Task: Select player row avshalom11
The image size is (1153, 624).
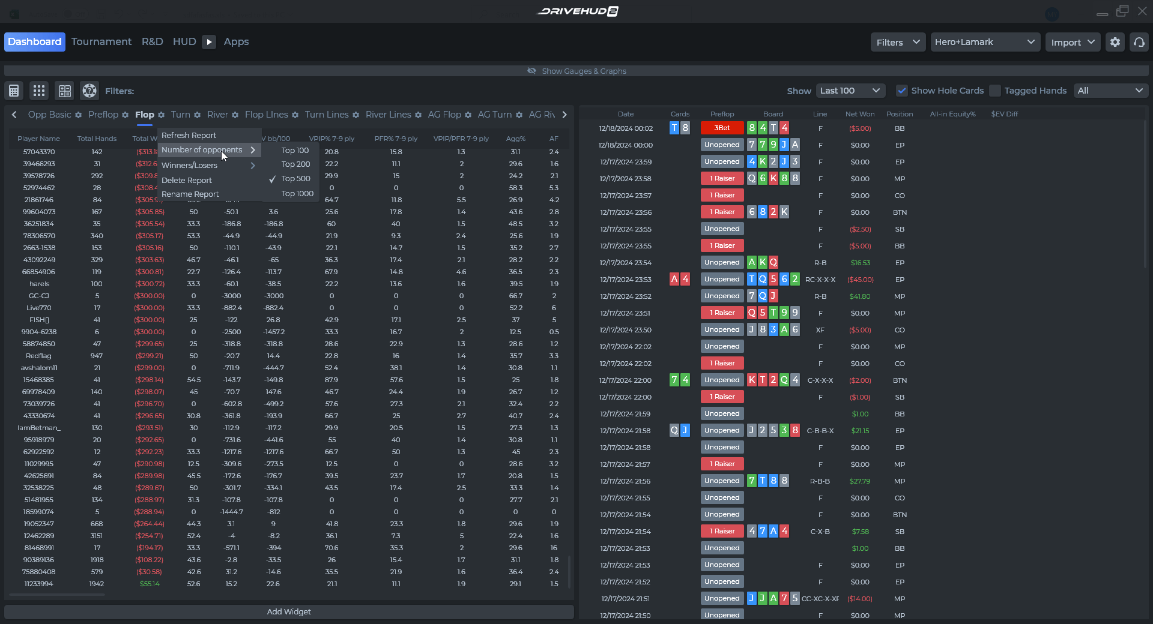Action: (288, 368)
